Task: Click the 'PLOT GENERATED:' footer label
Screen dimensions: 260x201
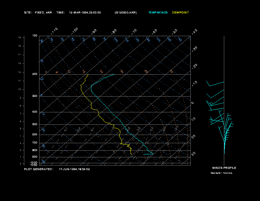Action: click(39, 169)
